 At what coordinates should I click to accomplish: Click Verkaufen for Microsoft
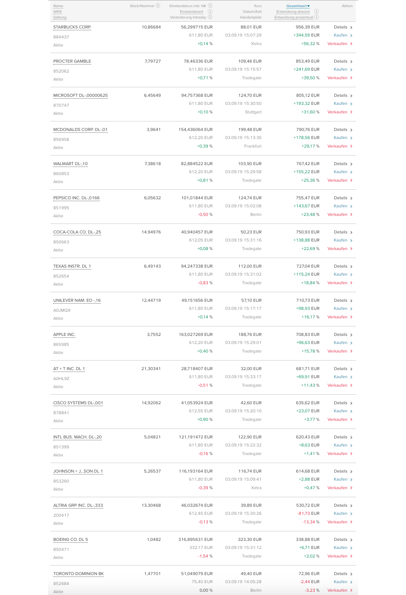tap(340, 112)
